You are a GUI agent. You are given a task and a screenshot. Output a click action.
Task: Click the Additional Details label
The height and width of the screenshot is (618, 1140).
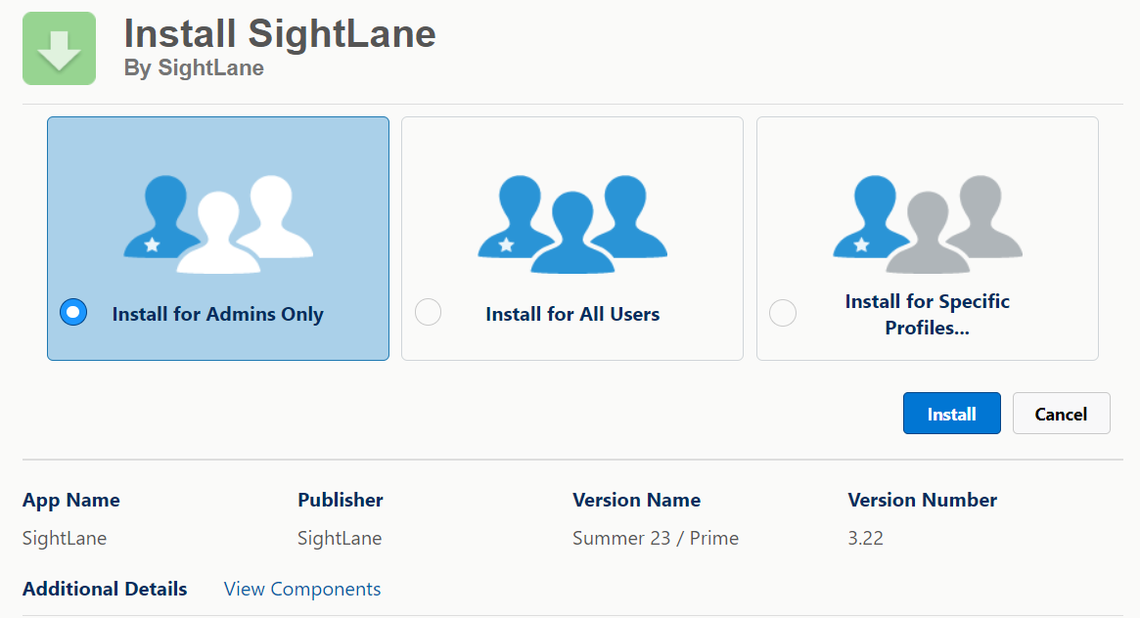(105, 589)
